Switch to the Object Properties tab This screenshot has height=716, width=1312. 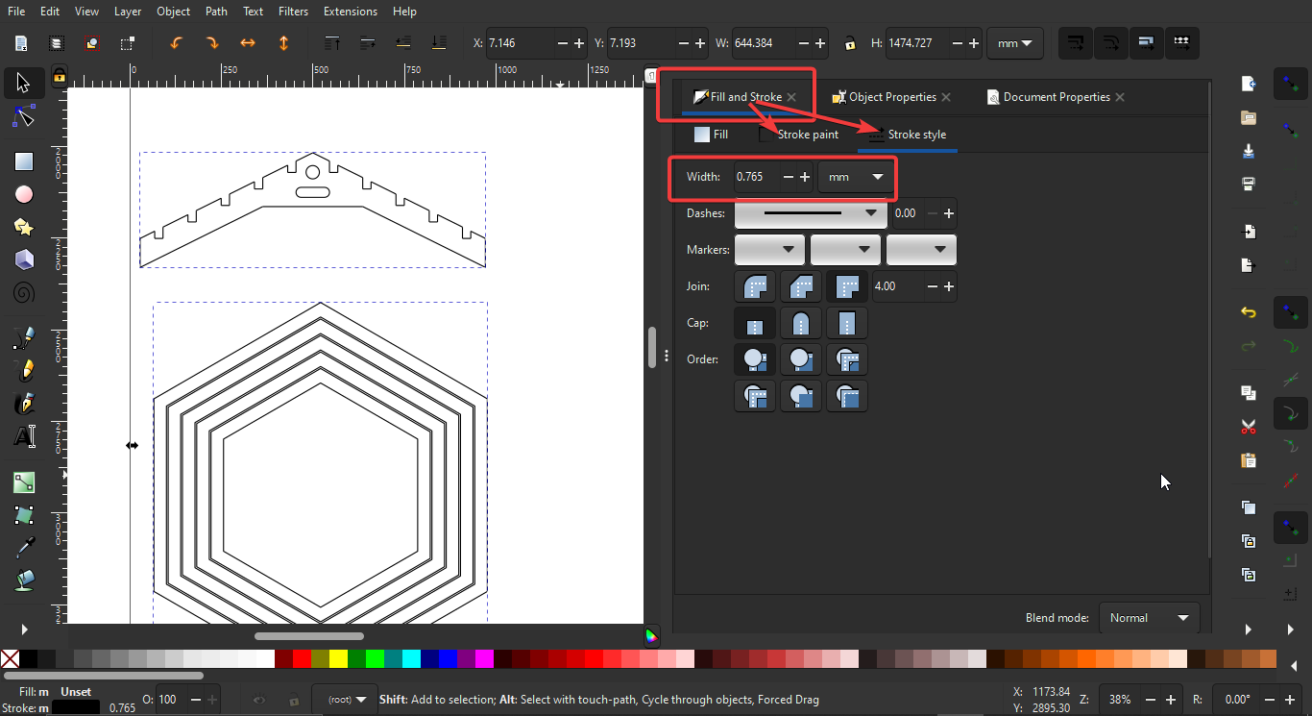click(x=892, y=97)
